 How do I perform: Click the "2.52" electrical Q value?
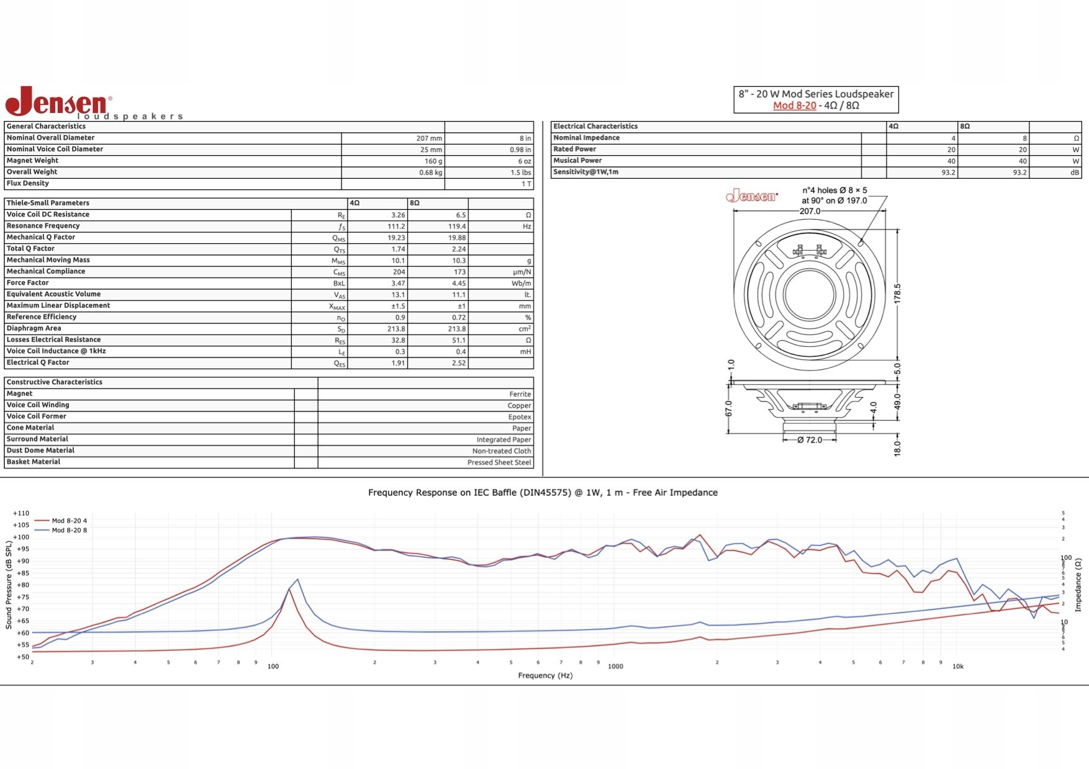pos(459,363)
